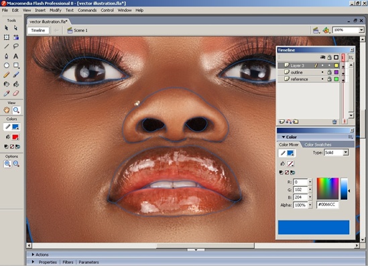Open Edit Scene icon in edit bar
Image resolution: width=368 pixels, height=266 pixels.
pos(316,30)
